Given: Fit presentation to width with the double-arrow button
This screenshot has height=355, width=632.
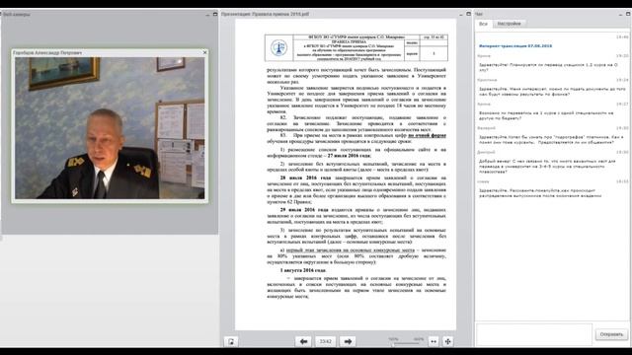Looking at the screenshot, I should (x=434, y=341).
